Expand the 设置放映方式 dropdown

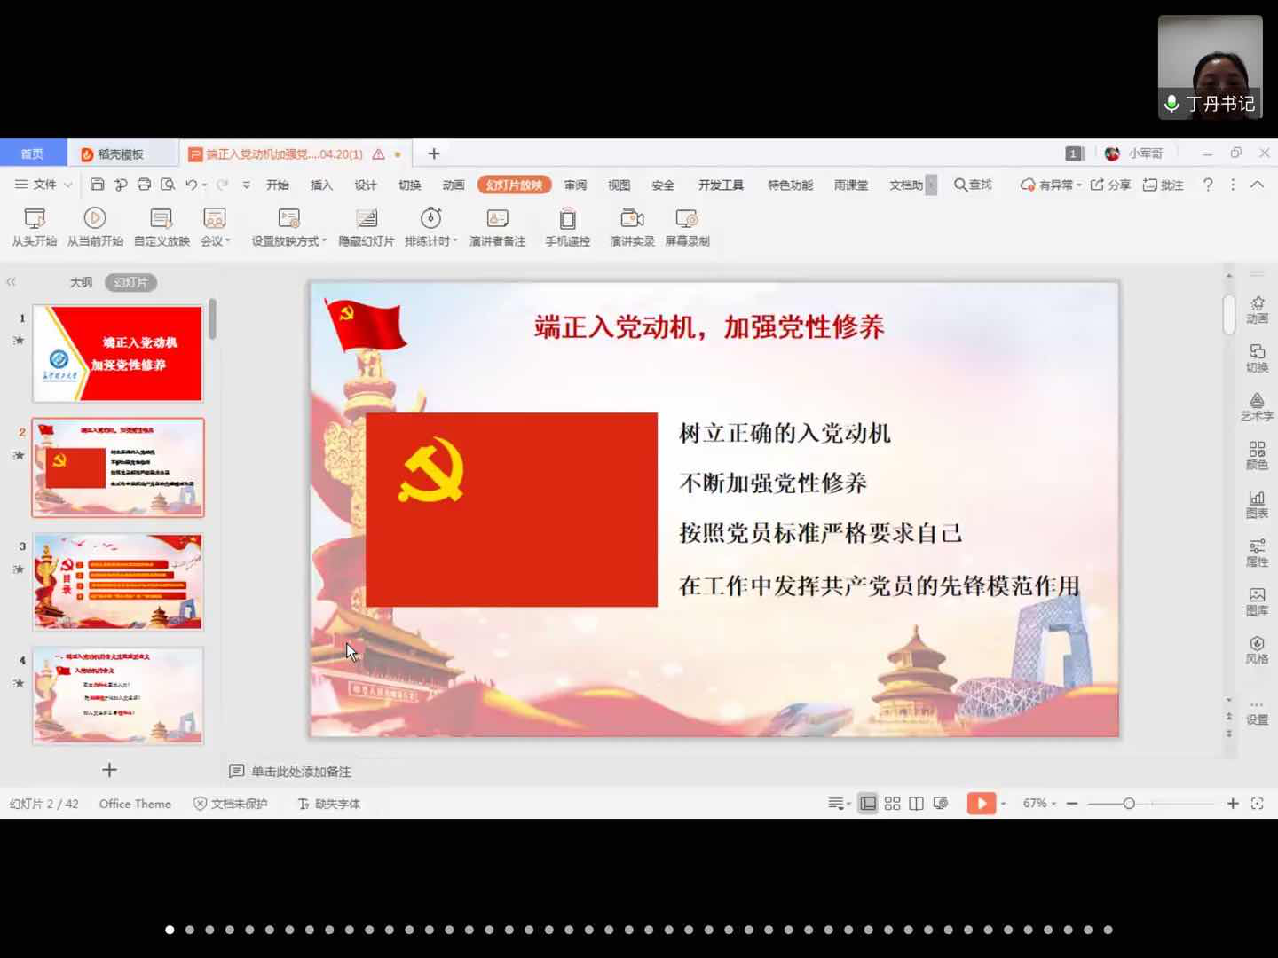[325, 241]
